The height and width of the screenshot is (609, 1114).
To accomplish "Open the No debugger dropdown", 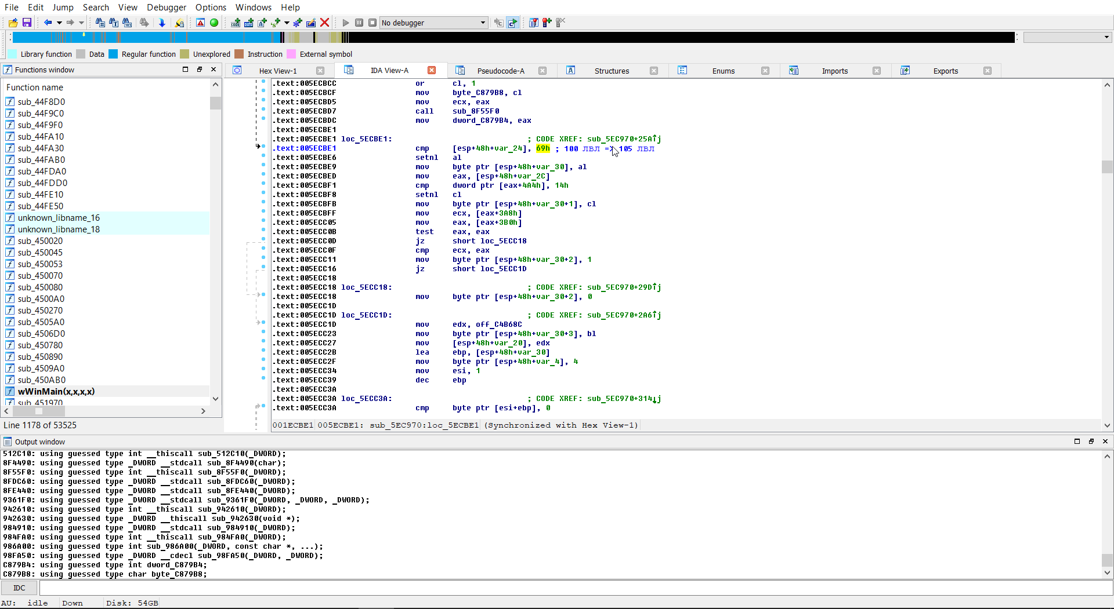I will (x=433, y=23).
